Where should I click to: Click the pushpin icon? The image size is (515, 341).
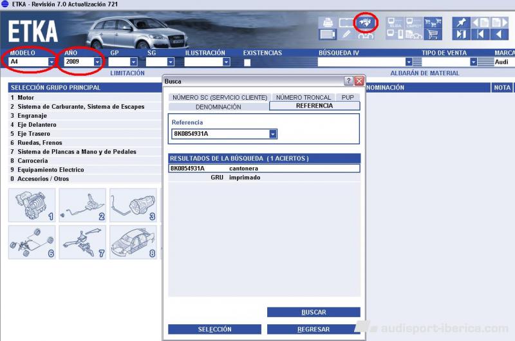(x=461, y=23)
